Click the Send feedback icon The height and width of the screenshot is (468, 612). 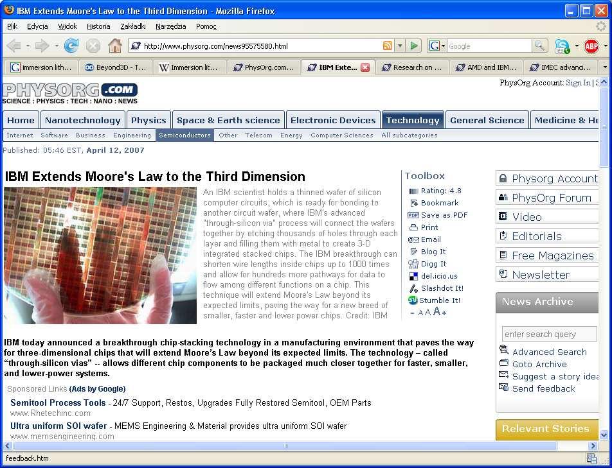click(x=504, y=387)
